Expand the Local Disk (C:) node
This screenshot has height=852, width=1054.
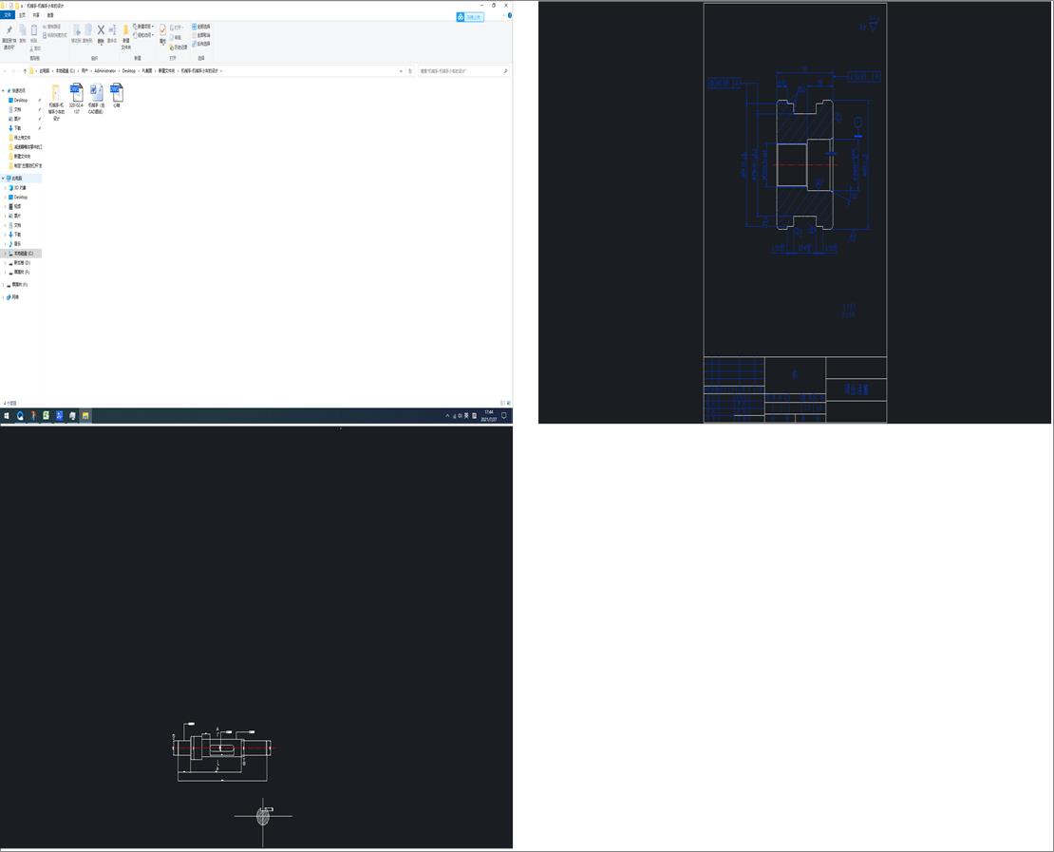click(6, 254)
